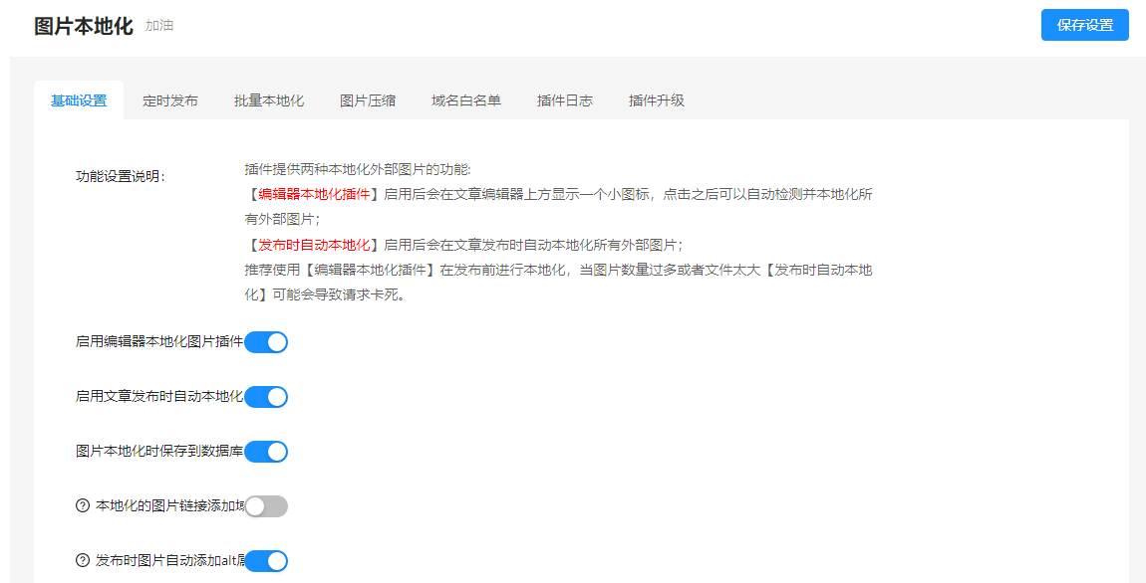Viewport: 1146px width, 583px height.
Task: Open the 域名白名单 tab
Action: (x=466, y=100)
